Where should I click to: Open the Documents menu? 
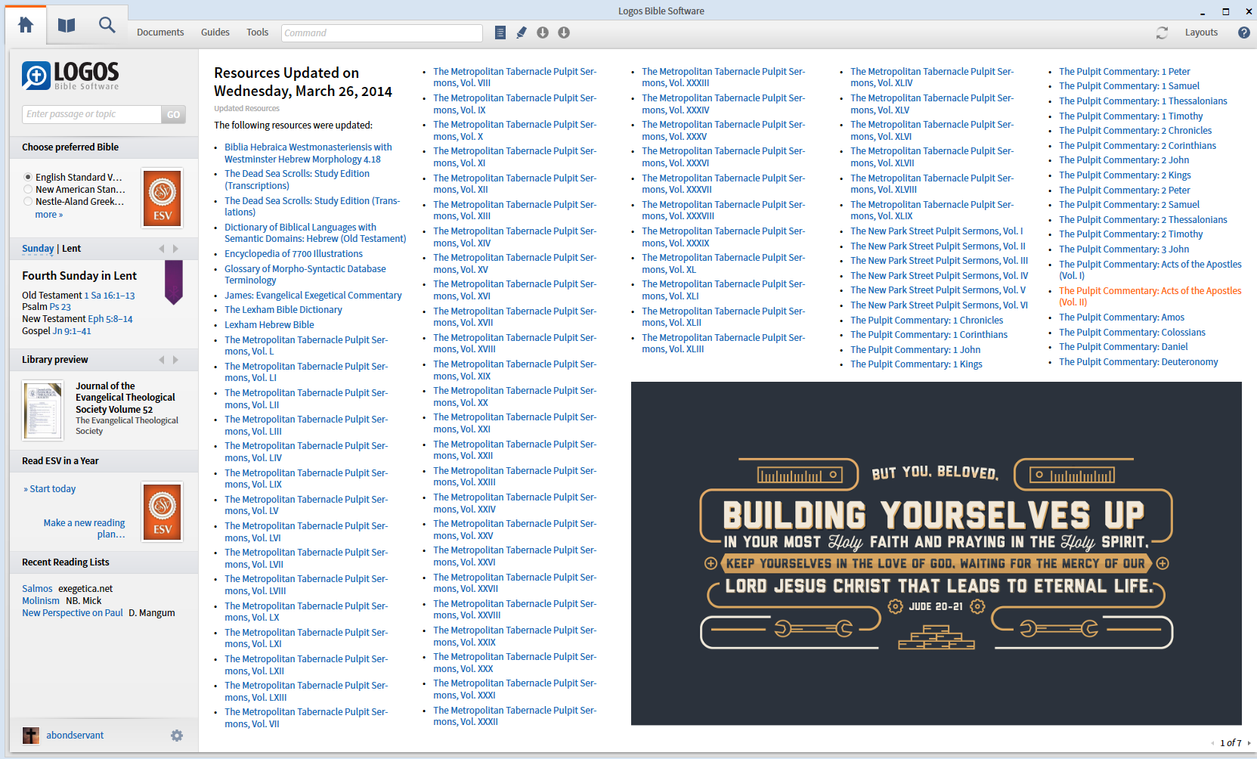pos(160,33)
